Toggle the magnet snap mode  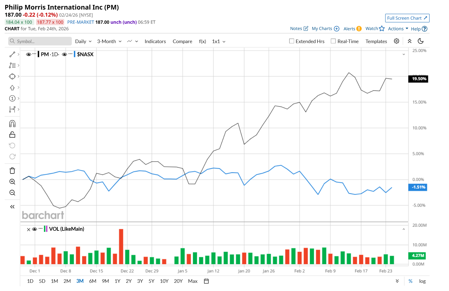pos(12,124)
